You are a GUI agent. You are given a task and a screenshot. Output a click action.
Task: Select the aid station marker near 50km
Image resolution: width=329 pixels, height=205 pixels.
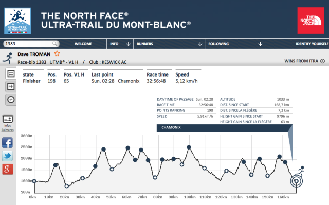112,169
